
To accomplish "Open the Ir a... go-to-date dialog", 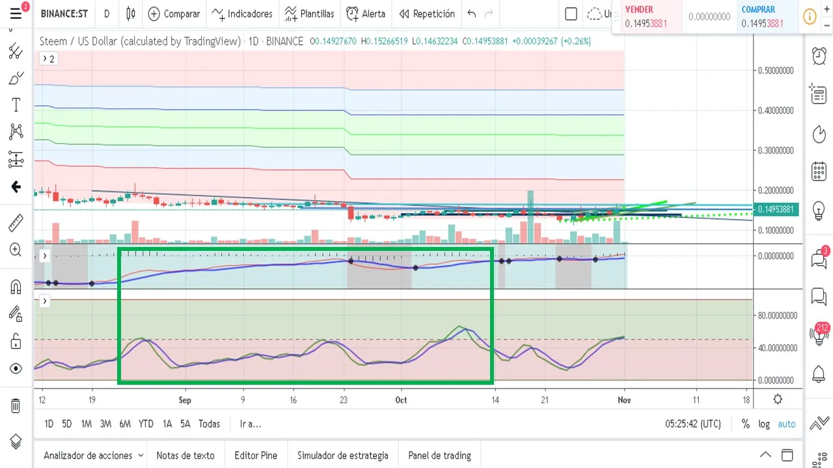I will coord(251,424).
